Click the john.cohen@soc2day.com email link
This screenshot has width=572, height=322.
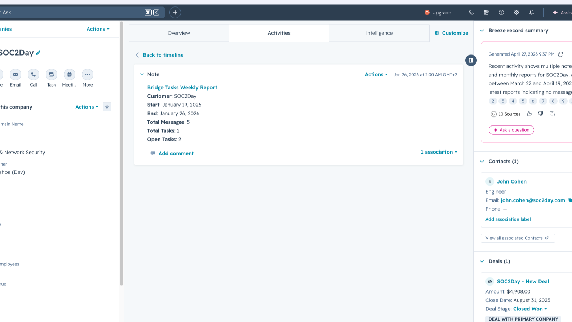click(x=533, y=200)
